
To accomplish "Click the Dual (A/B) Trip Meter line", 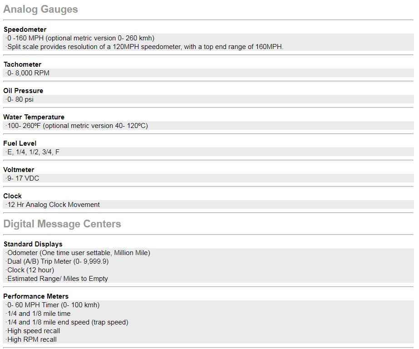I will click(58, 261).
